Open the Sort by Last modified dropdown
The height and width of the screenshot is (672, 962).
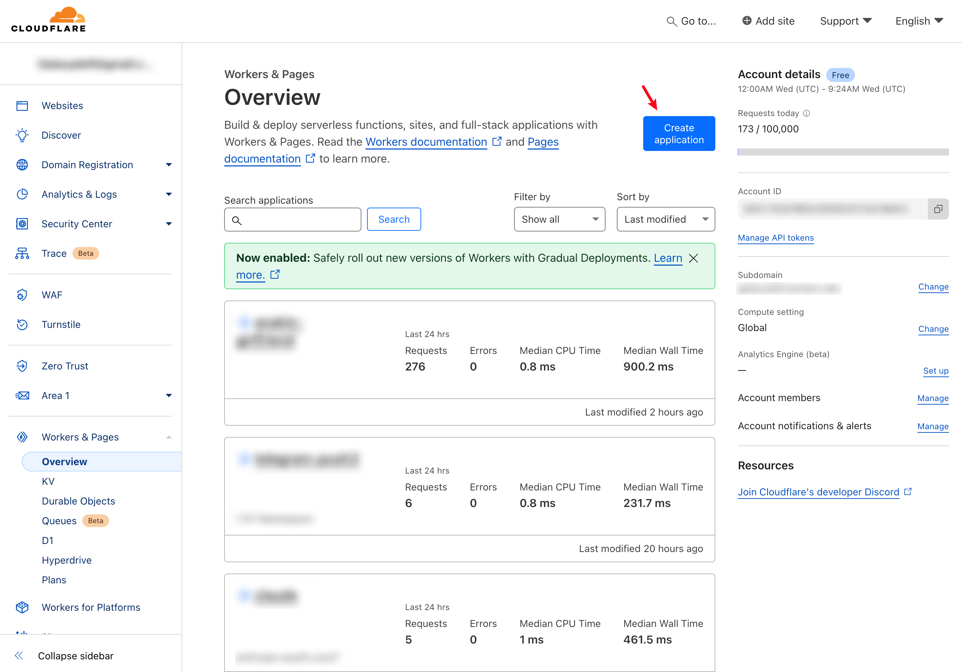pos(665,219)
